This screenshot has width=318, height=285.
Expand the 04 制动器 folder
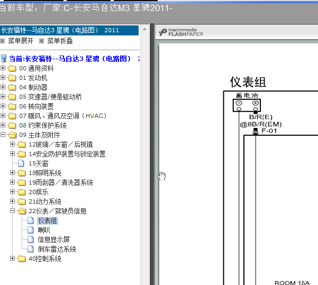tap(3, 87)
